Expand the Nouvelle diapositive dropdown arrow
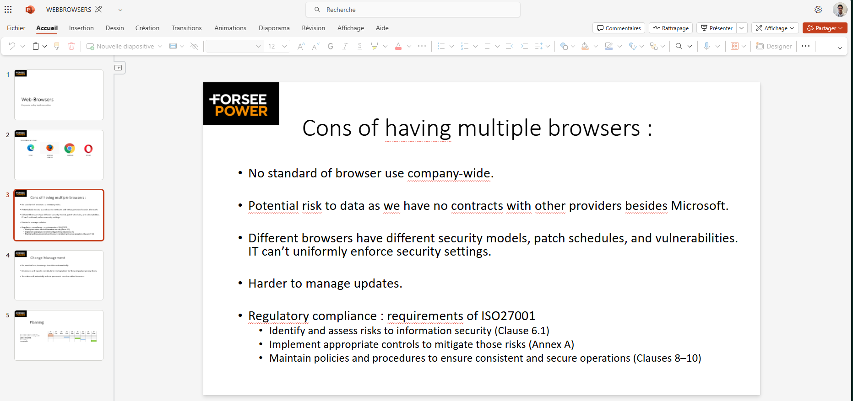The height and width of the screenshot is (401, 853). (x=160, y=46)
